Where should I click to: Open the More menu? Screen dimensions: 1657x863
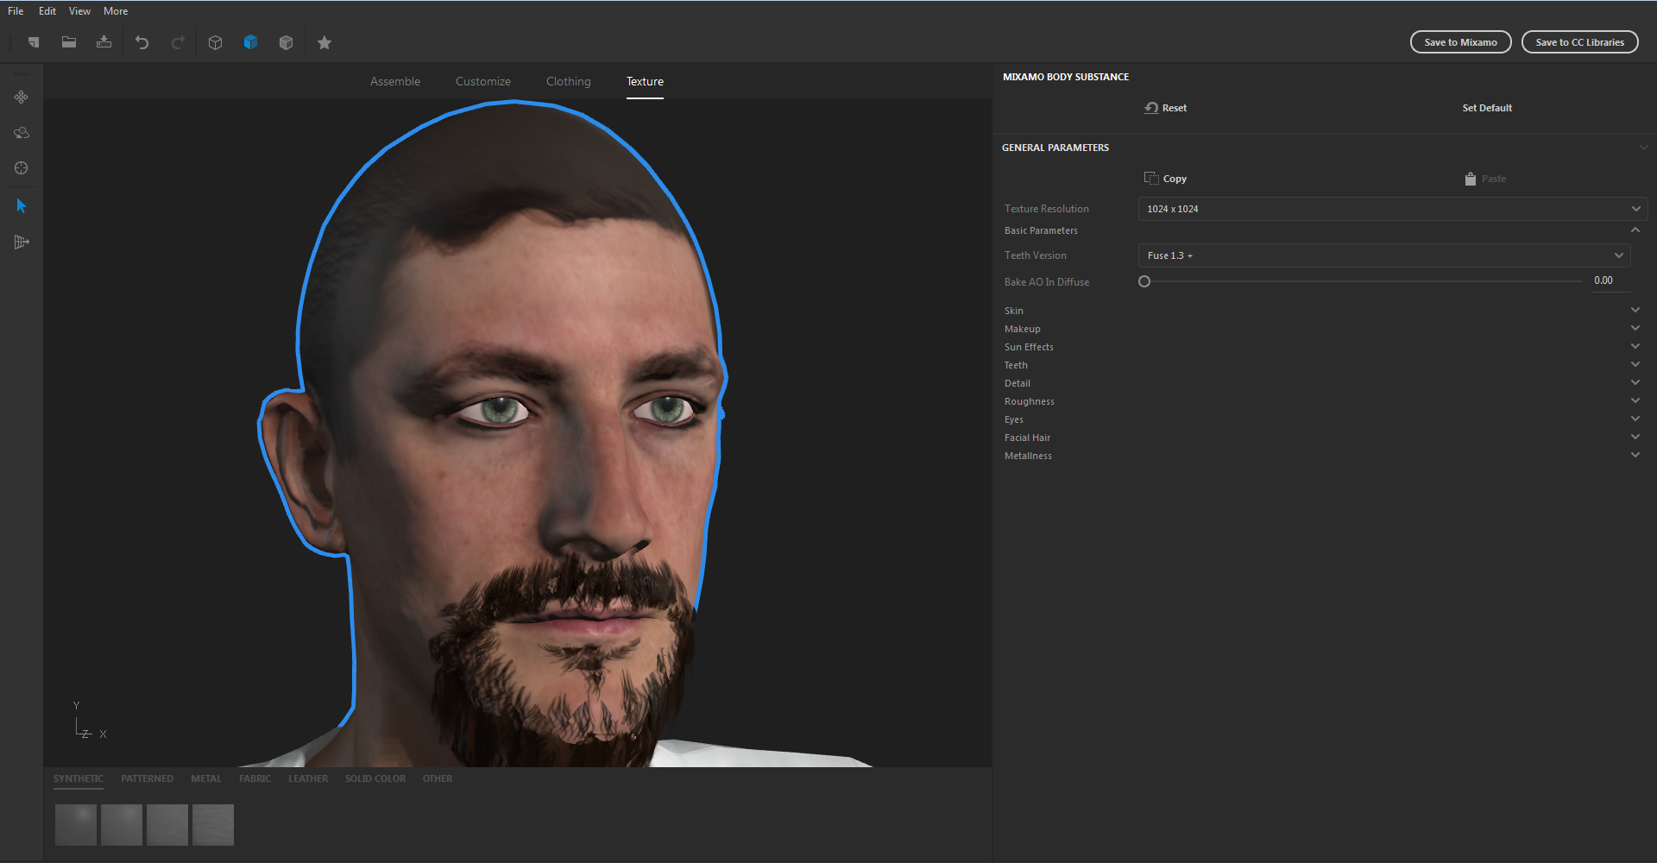[x=115, y=10]
